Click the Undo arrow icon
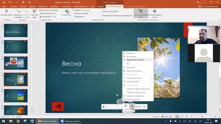Screen dimensions: 221x124 (x=10, y=2)
